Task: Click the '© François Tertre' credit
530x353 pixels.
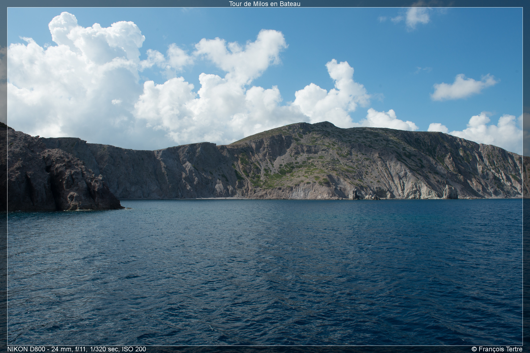Action: coord(497,349)
